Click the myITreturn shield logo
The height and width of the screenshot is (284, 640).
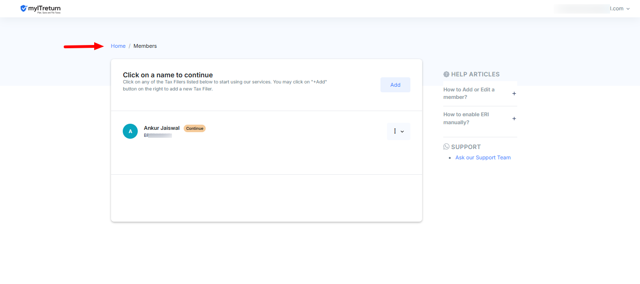pyautogui.click(x=24, y=8)
